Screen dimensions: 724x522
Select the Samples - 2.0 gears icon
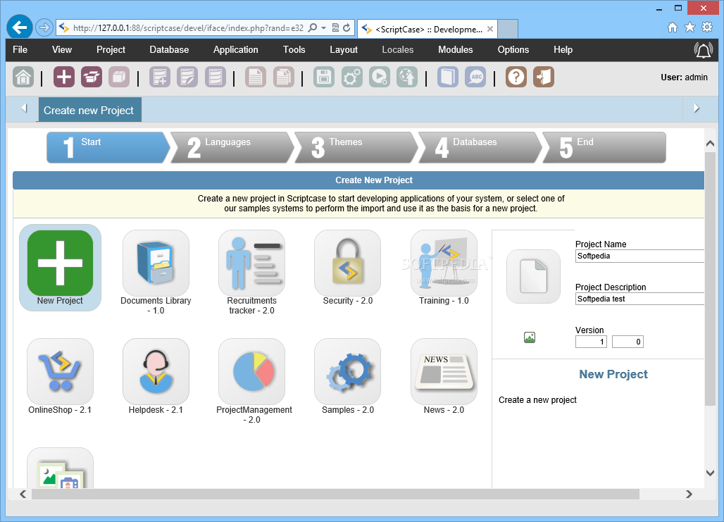pyautogui.click(x=348, y=372)
